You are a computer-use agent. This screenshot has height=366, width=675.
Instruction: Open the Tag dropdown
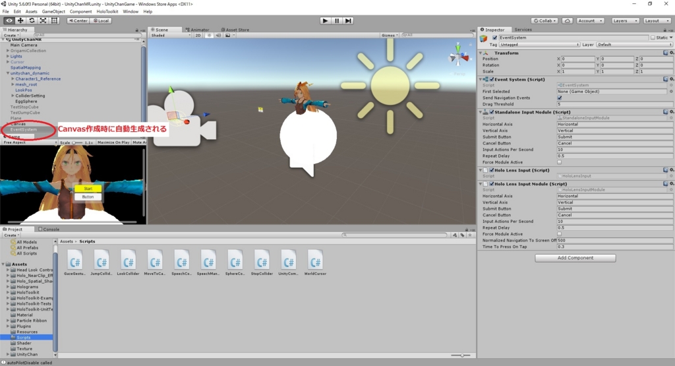539,45
